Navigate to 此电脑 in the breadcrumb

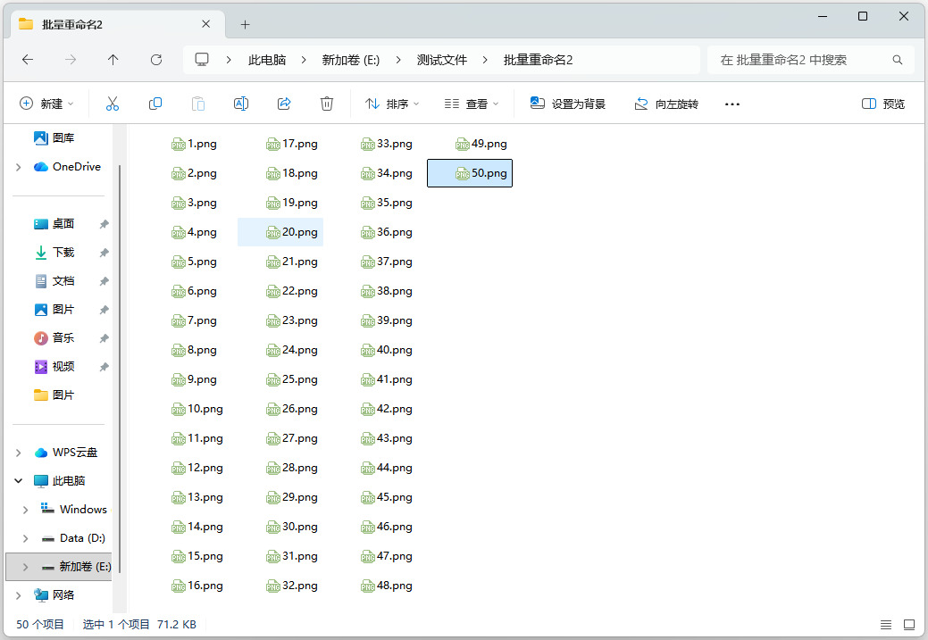[x=267, y=60]
